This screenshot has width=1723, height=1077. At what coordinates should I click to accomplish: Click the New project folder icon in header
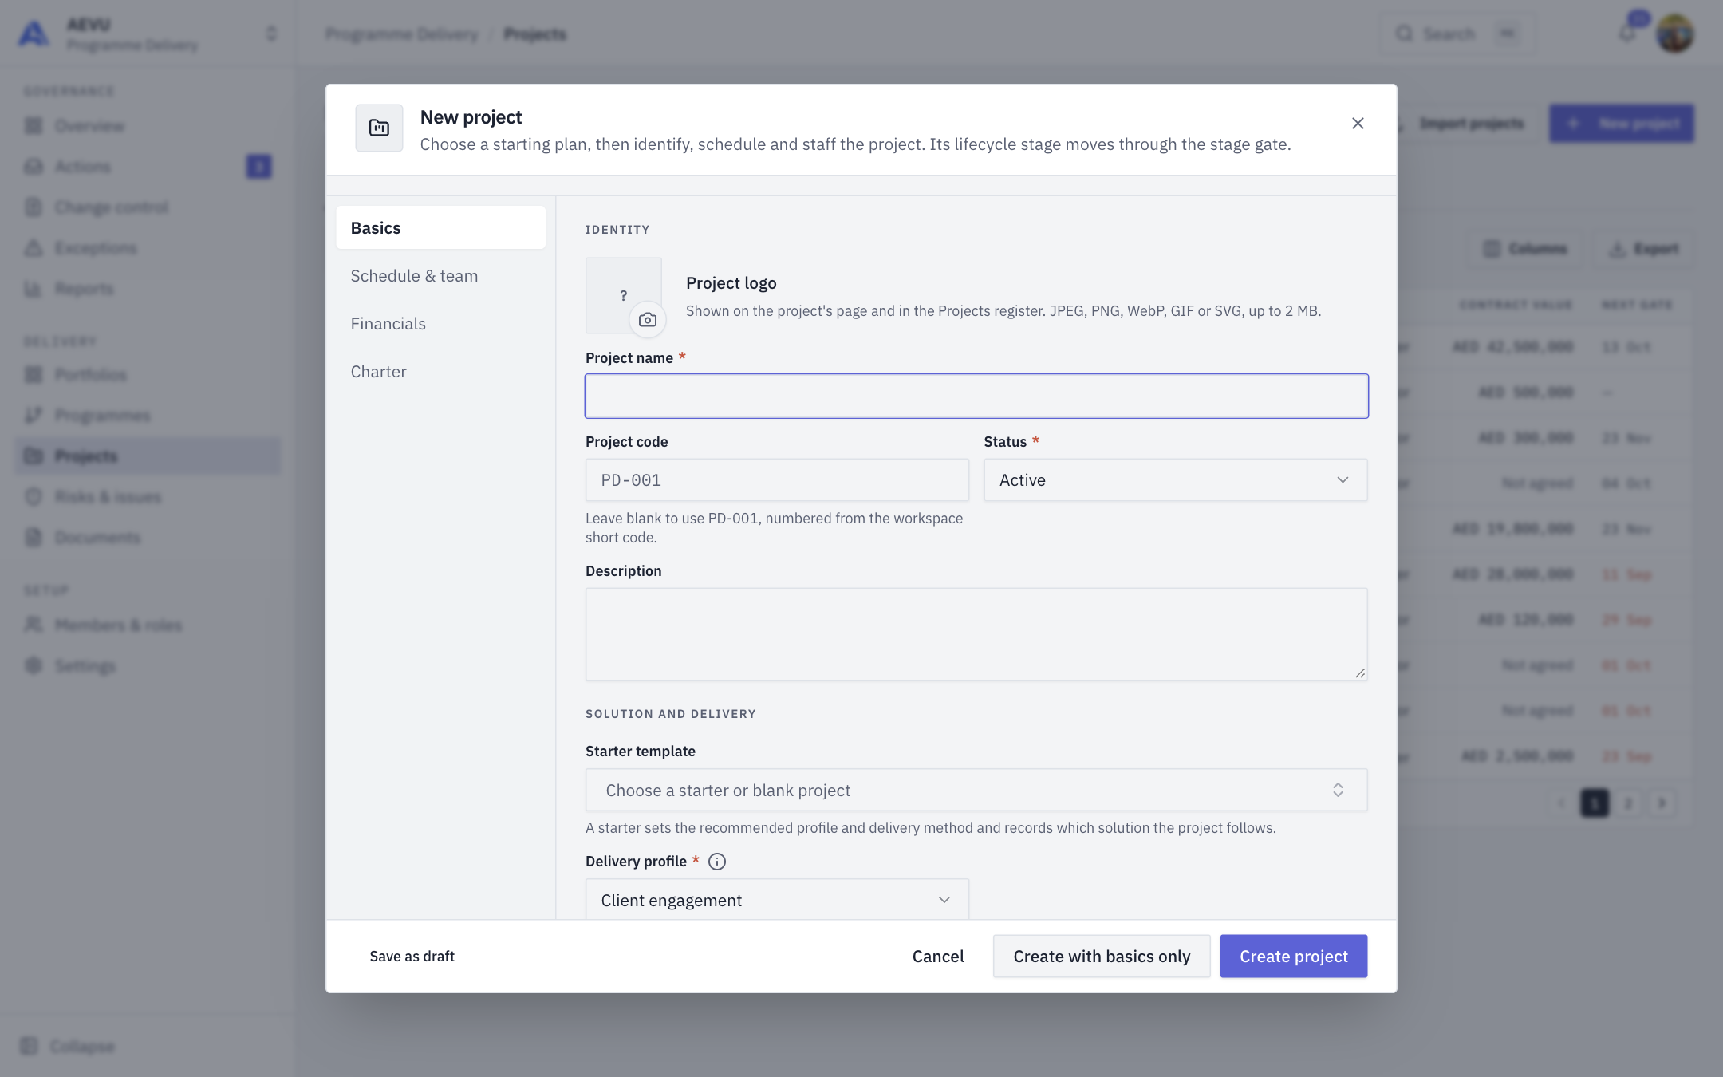pyautogui.click(x=380, y=128)
